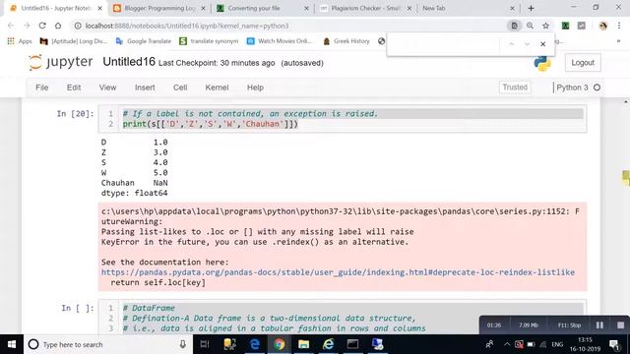Image resolution: width=630 pixels, height=354 pixels.
Task: Open Google Translate bookmark
Action: 144,41
